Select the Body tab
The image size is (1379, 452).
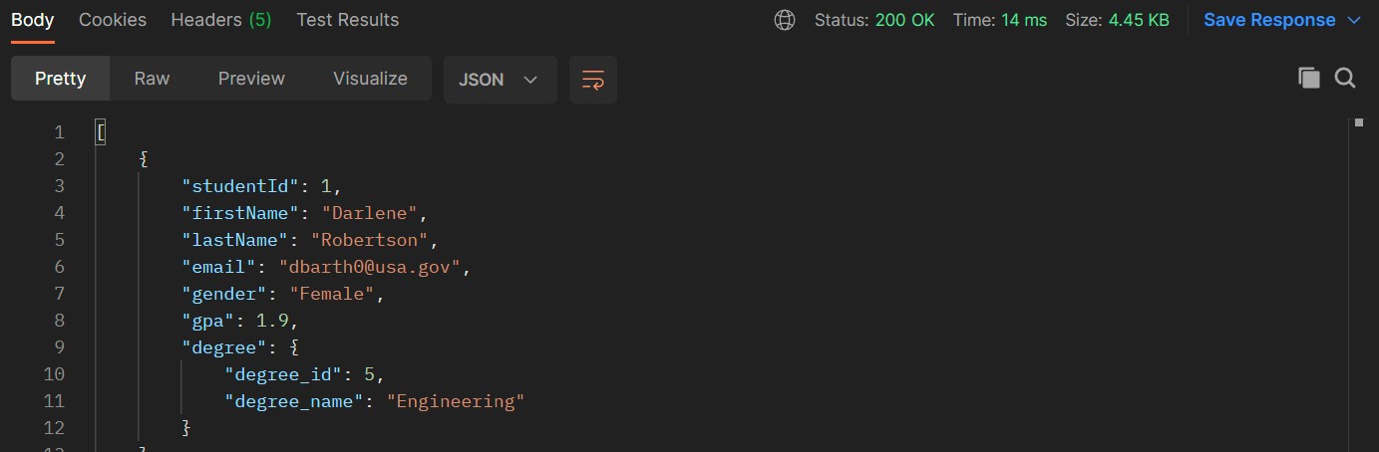click(33, 20)
